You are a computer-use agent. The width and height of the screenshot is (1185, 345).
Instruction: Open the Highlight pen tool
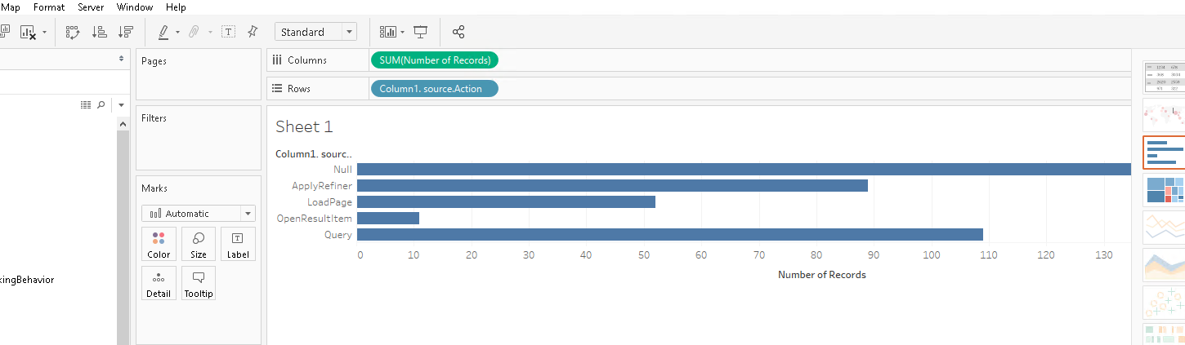163,32
